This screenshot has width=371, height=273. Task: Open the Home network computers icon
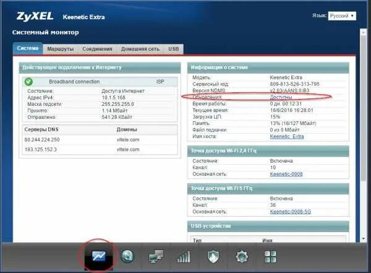pos(156,256)
